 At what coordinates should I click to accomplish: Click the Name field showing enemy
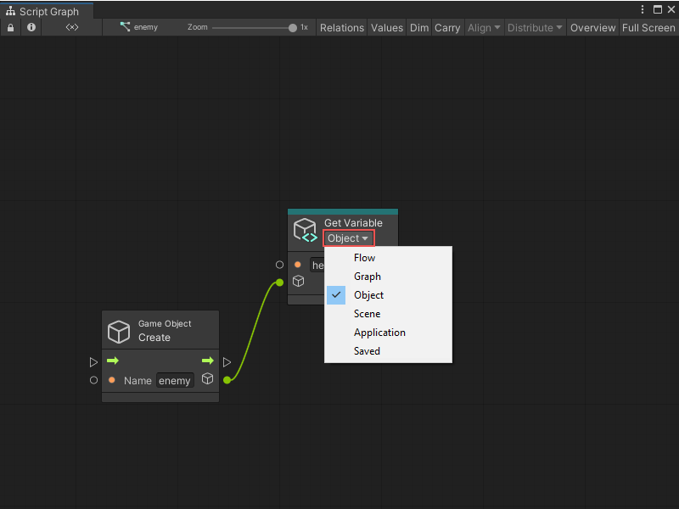coord(175,380)
